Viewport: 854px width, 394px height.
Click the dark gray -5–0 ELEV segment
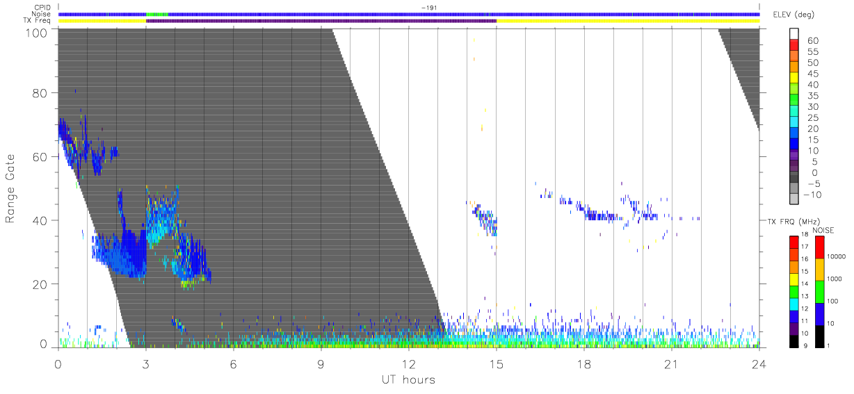[x=794, y=178]
